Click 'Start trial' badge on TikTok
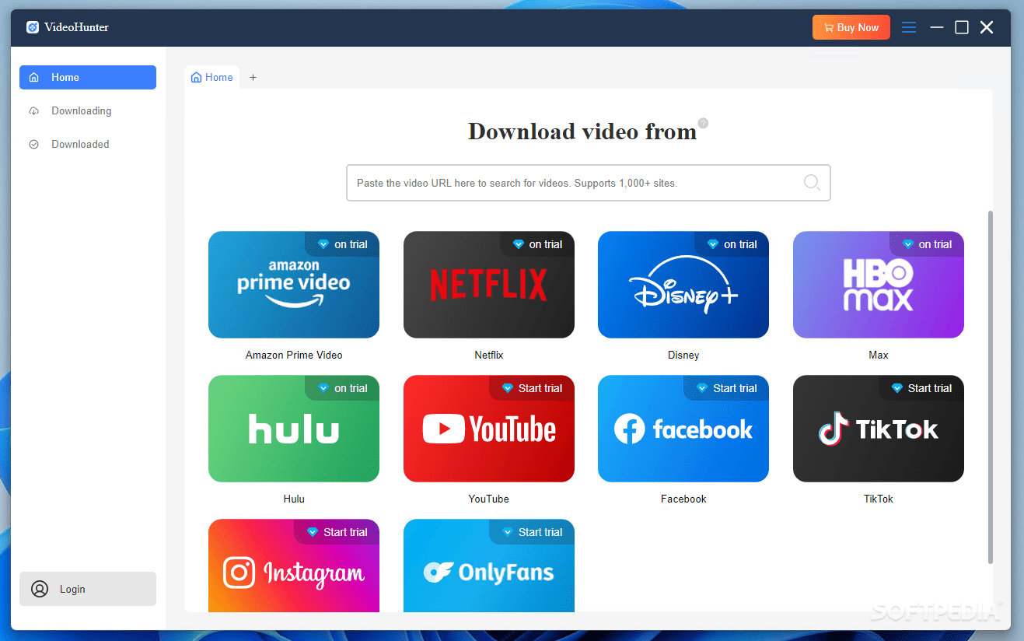Screen dimensions: 1024x641 click(x=921, y=388)
